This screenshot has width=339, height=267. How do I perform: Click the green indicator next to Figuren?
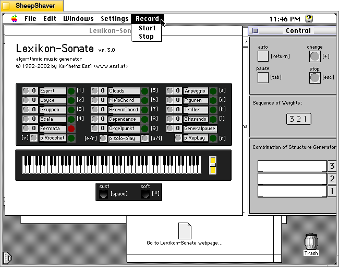pos(213,100)
